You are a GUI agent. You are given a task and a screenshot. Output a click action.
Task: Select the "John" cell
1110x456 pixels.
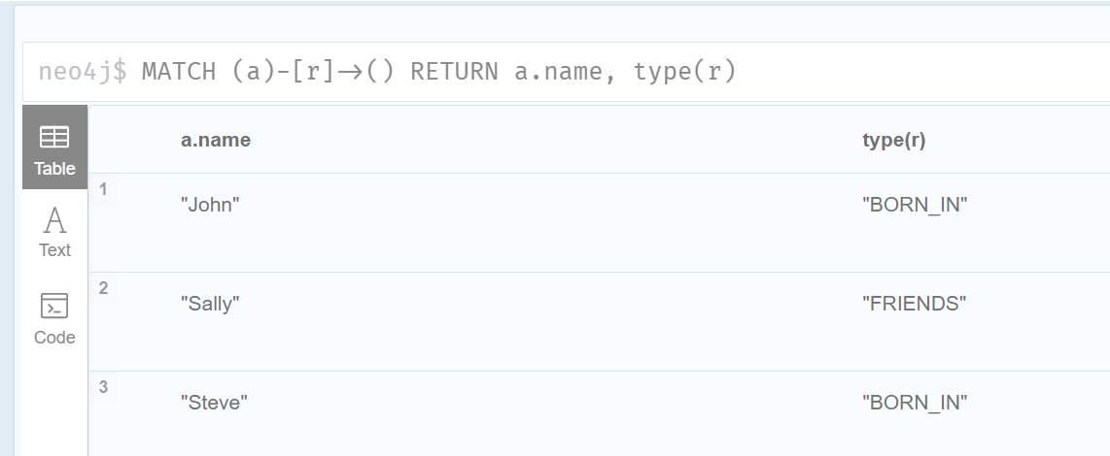210,205
